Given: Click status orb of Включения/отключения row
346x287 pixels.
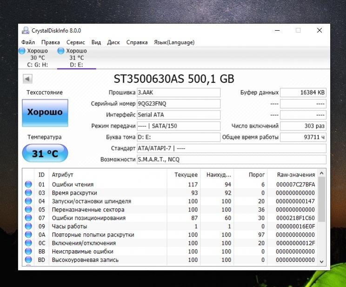Looking at the screenshot, I should pyautogui.click(x=28, y=243).
